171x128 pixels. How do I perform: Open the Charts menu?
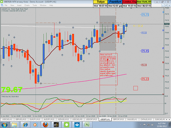point(27,5)
